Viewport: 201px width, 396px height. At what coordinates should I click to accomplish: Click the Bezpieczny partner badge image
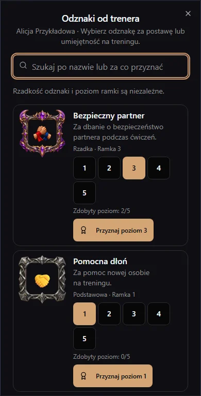(x=42, y=133)
